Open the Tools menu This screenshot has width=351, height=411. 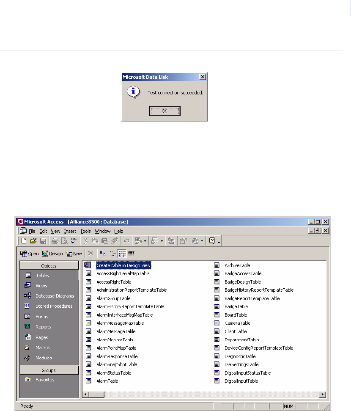(85, 231)
